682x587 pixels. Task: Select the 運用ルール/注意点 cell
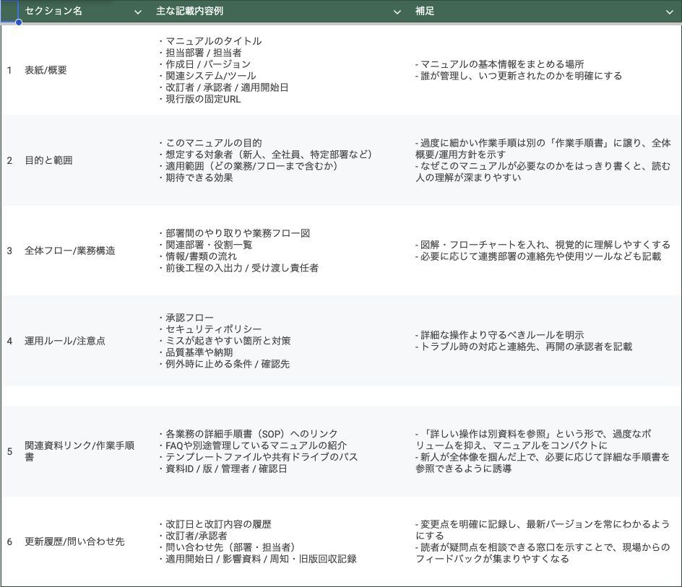(85, 341)
